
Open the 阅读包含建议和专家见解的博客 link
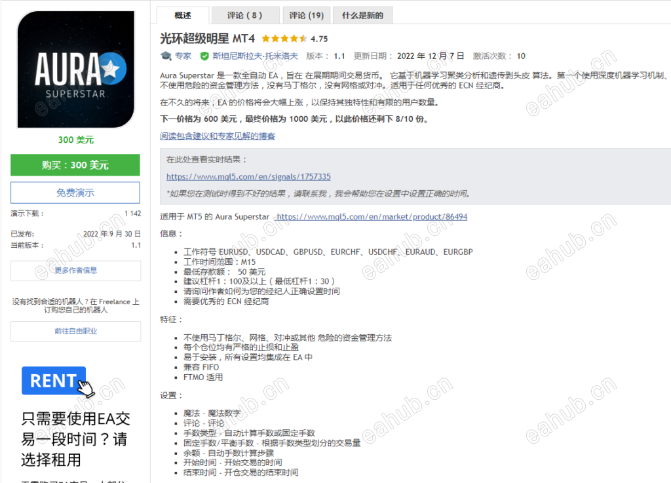click(x=218, y=136)
